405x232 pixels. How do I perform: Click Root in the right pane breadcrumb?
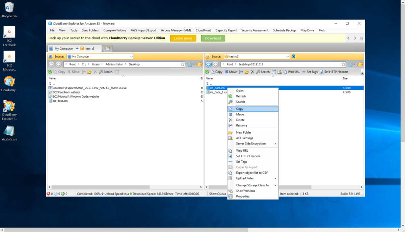point(230,64)
